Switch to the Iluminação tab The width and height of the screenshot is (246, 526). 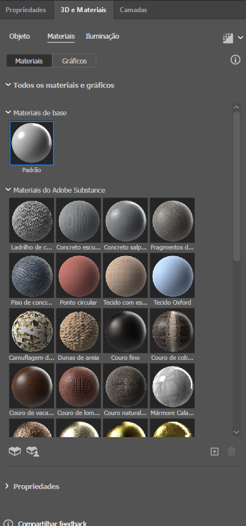point(102,36)
